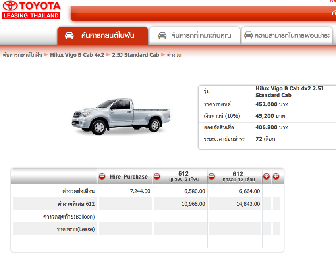Image resolution: width=336 pixels, height=257 pixels.
Task: Click 14,843.00 special installment value
Action: [248, 204]
